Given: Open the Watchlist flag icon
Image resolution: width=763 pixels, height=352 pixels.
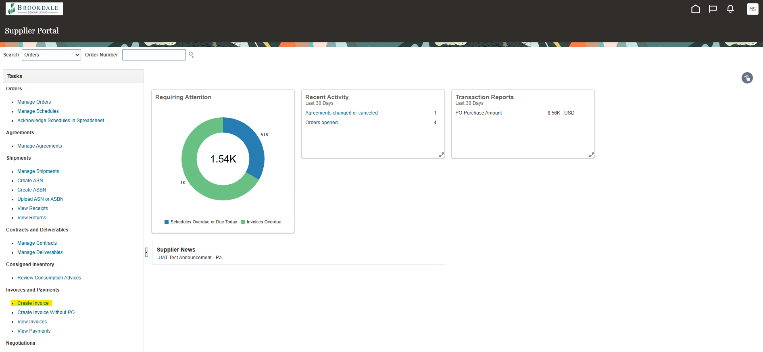Looking at the screenshot, I should pos(713,9).
